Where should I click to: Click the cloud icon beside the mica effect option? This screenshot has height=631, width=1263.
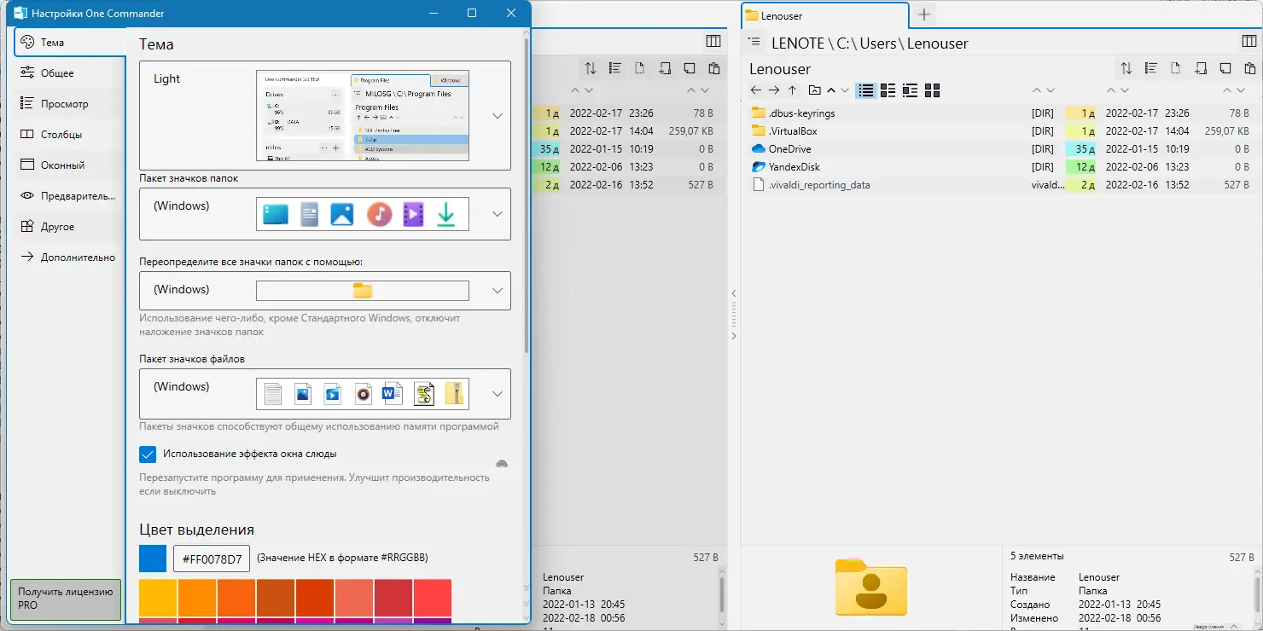[502, 463]
